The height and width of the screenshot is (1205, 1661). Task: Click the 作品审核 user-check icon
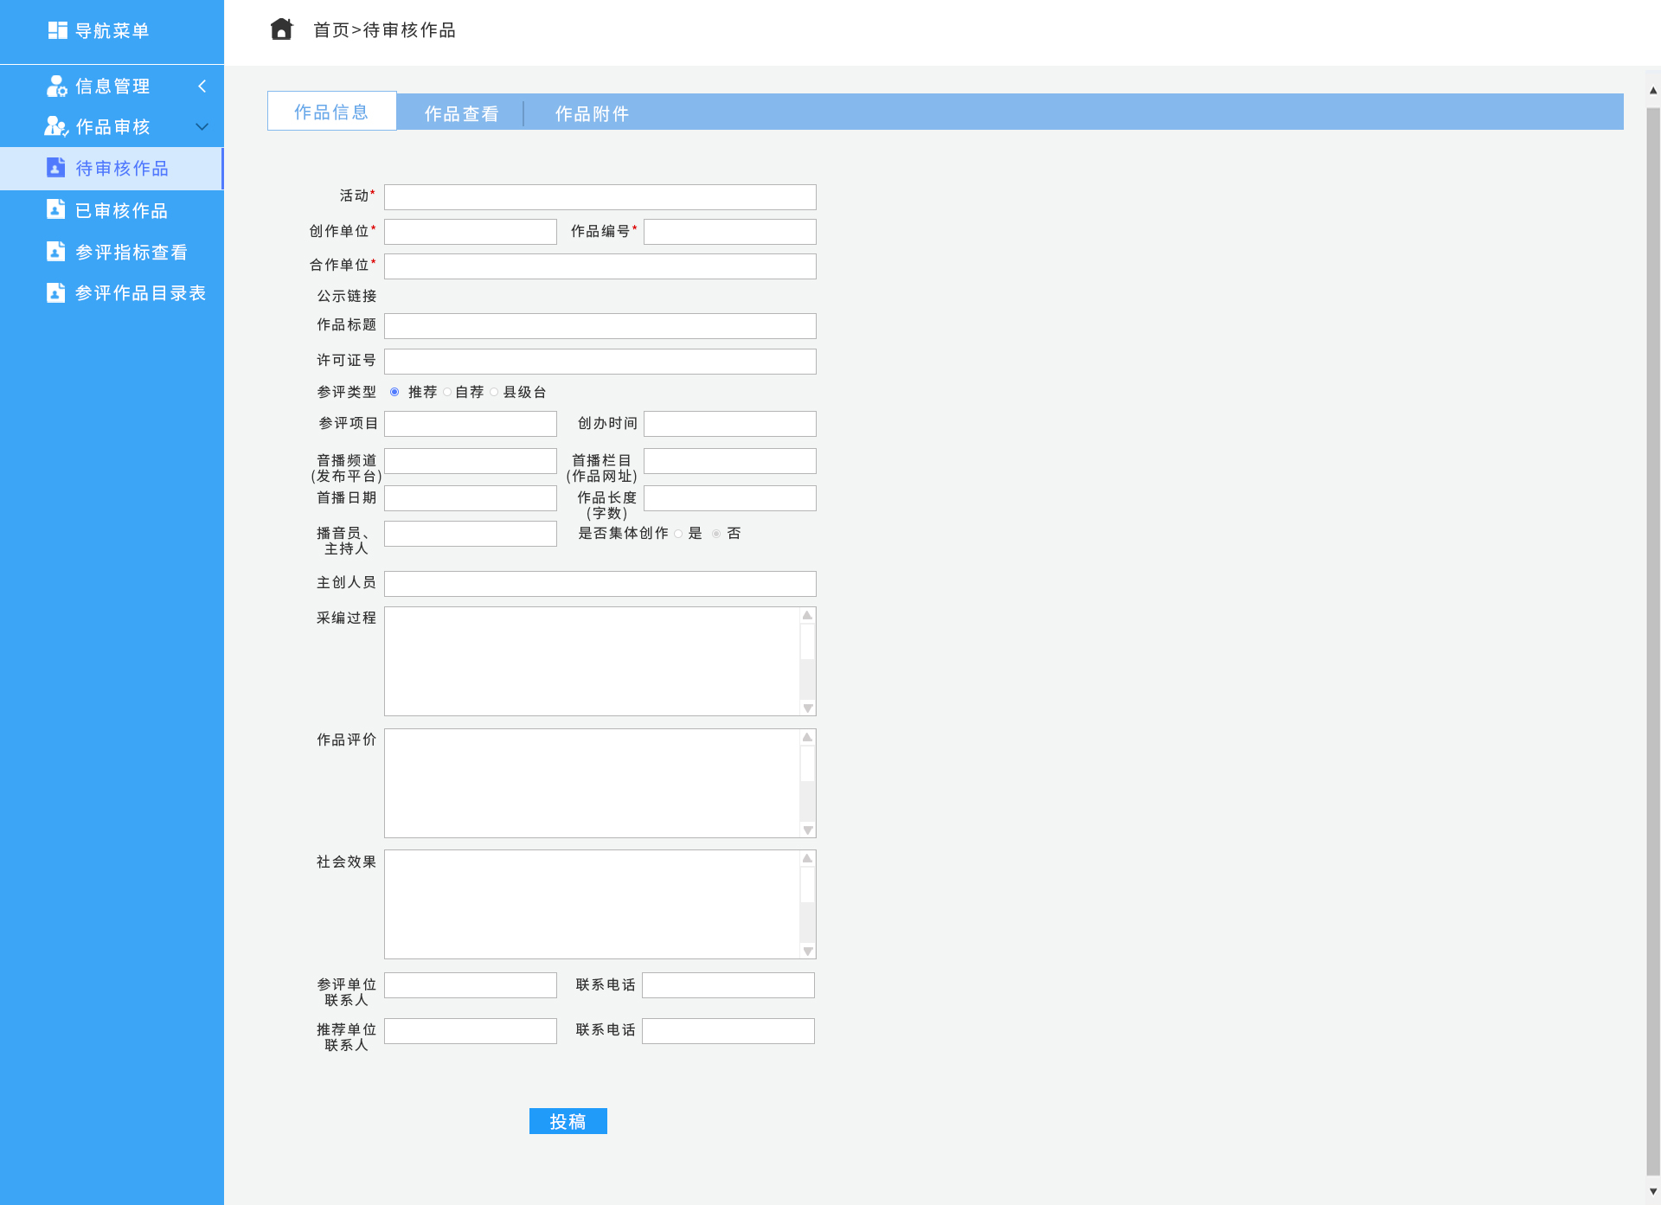point(56,126)
